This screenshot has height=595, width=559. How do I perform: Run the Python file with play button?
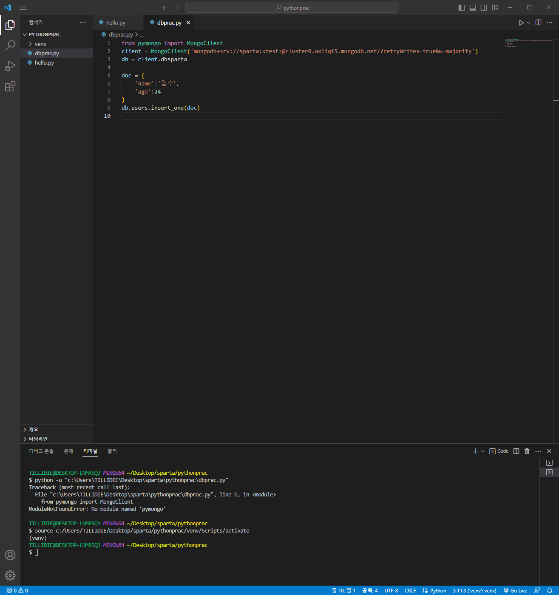[521, 23]
